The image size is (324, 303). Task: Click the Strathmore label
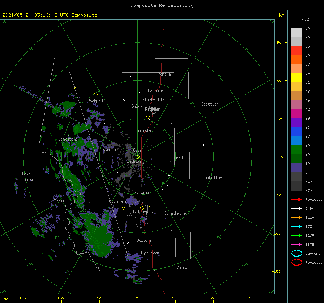(x=175, y=213)
